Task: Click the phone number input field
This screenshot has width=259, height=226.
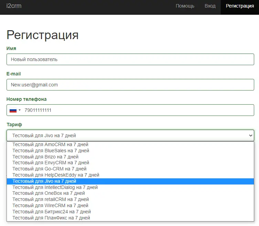Action: (138, 110)
